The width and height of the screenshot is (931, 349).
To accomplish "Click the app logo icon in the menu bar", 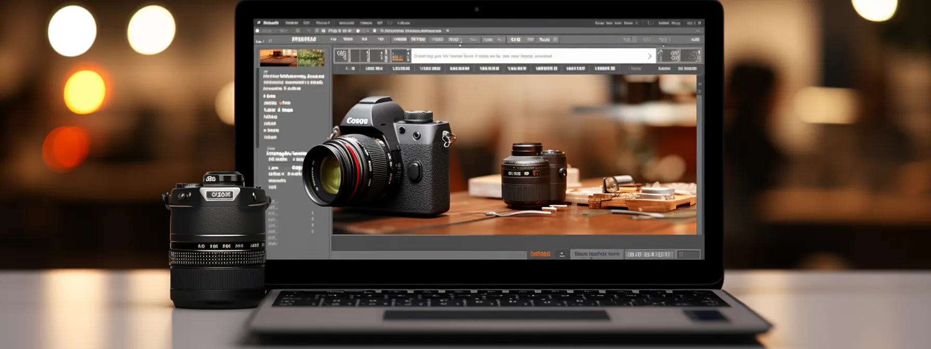I will point(258,23).
